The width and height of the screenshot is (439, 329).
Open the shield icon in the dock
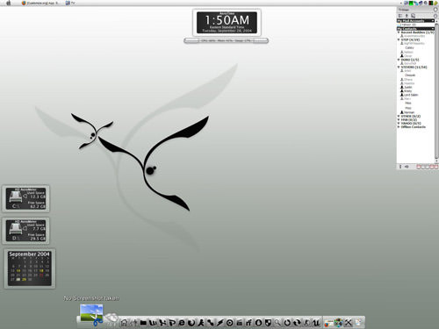point(268,323)
